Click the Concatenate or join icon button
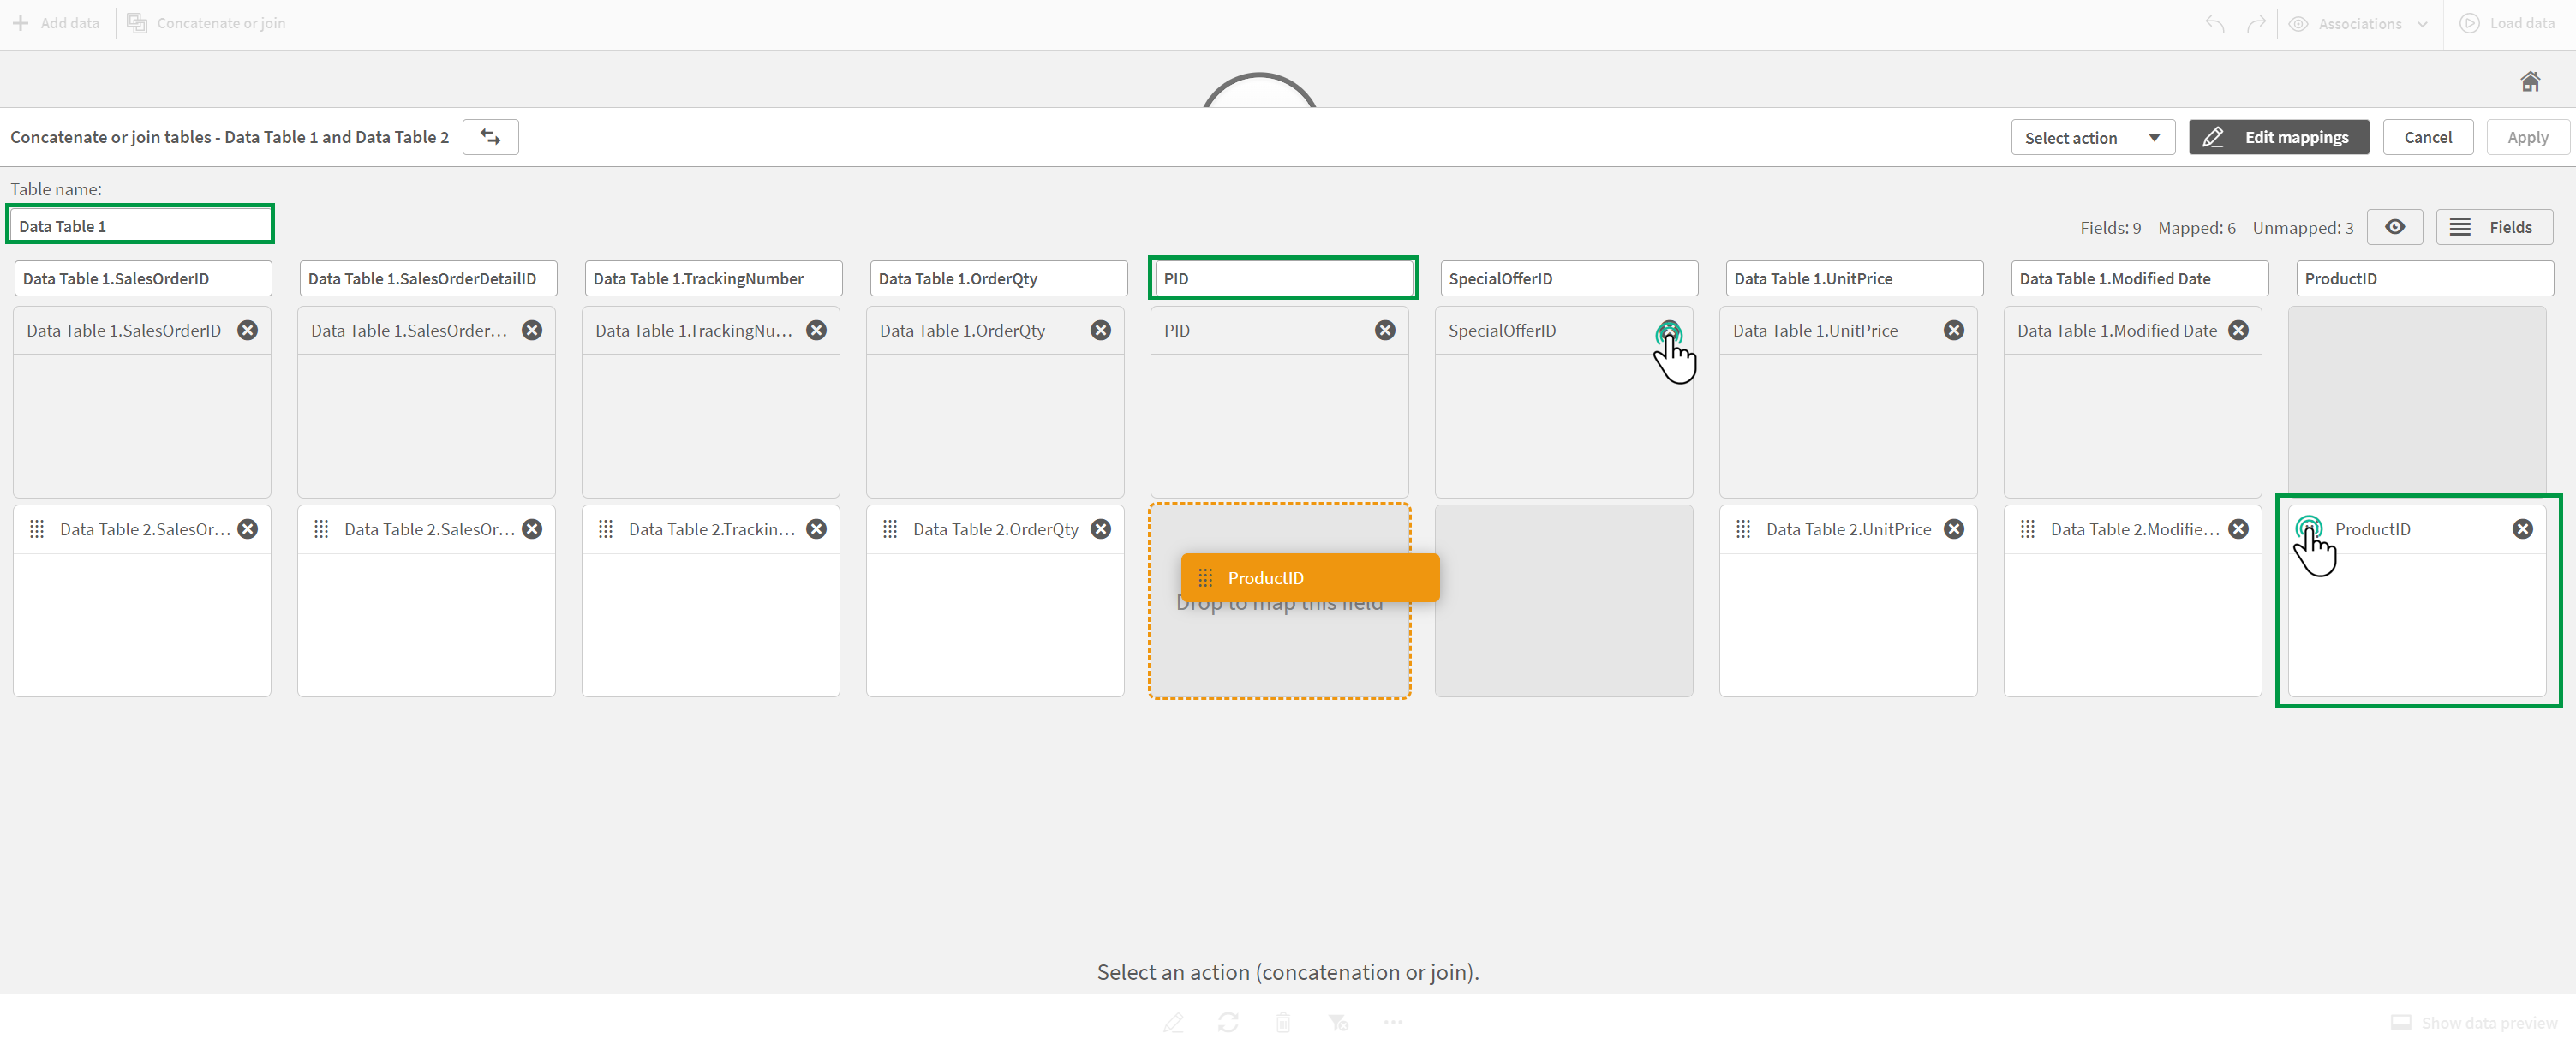The image size is (2576, 1051). point(136,23)
